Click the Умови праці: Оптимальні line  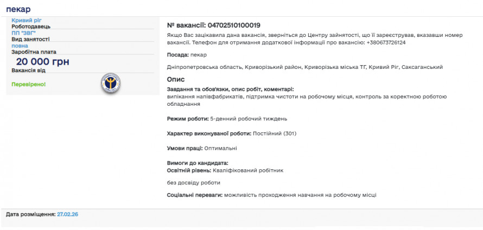click(202, 148)
